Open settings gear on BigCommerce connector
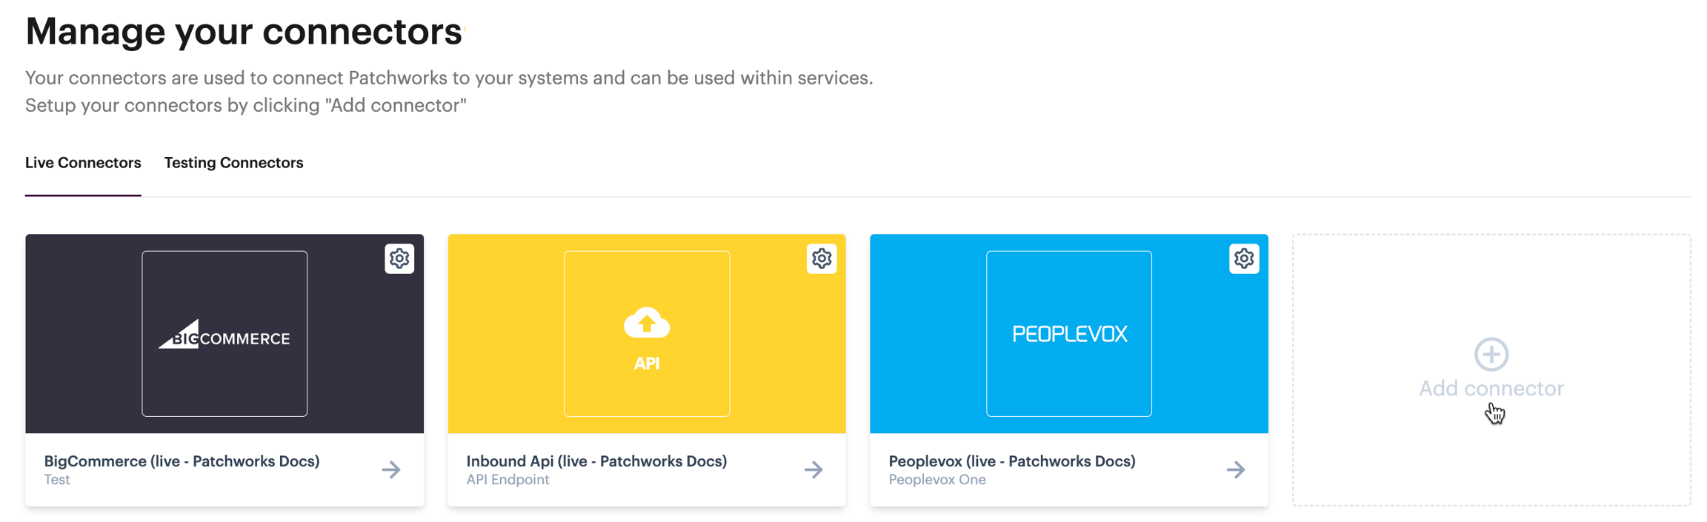 [x=399, y=258]
